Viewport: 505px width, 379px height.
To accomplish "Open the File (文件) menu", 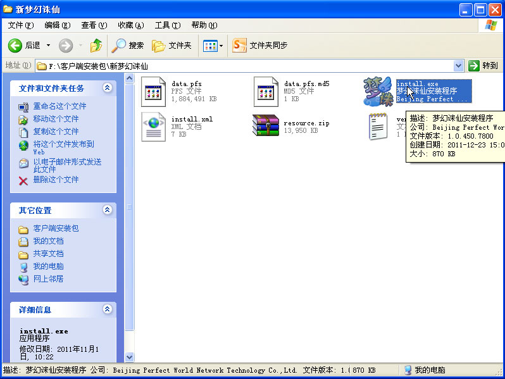I will pos(20,25).
